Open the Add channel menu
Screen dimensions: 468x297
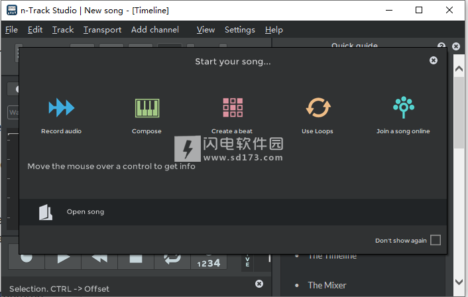(155, 30)
